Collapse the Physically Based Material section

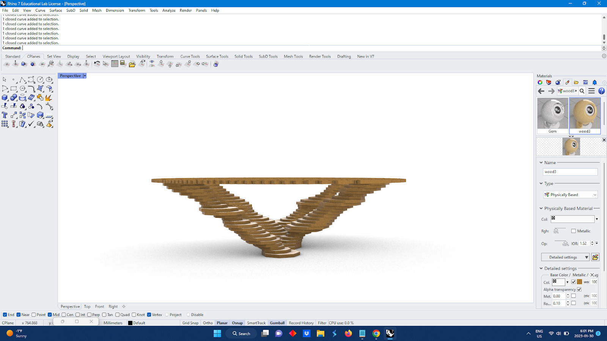(x=541, y=208)
